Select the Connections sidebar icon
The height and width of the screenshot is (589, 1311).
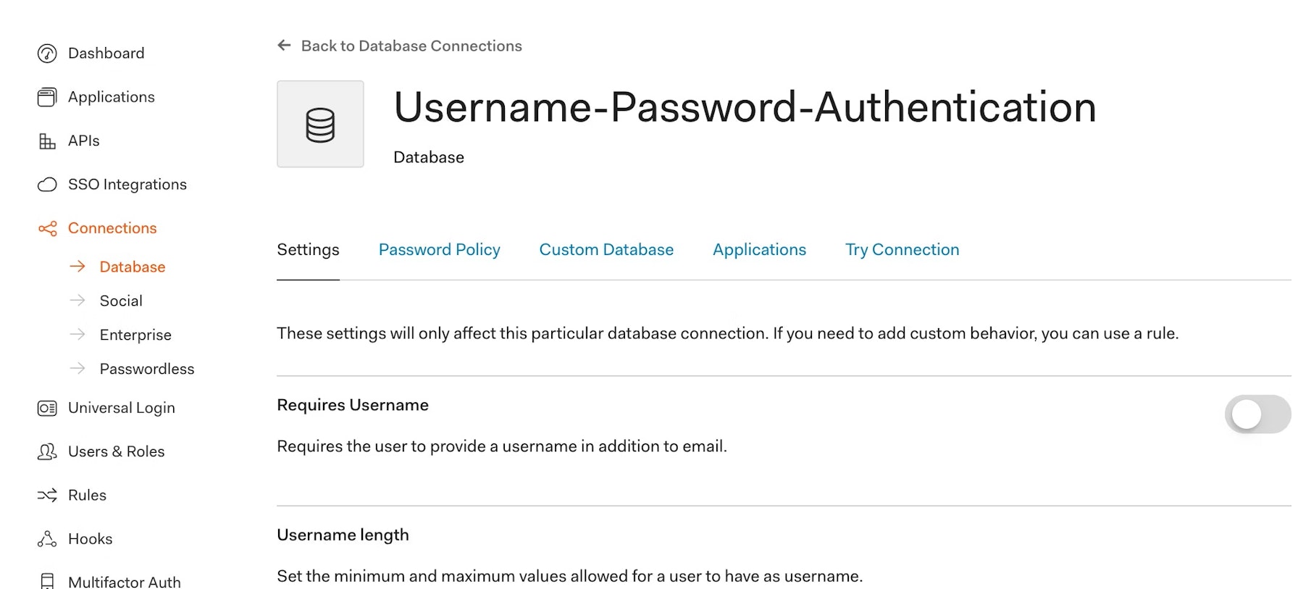pyautogui.click(x=46, y=227)
